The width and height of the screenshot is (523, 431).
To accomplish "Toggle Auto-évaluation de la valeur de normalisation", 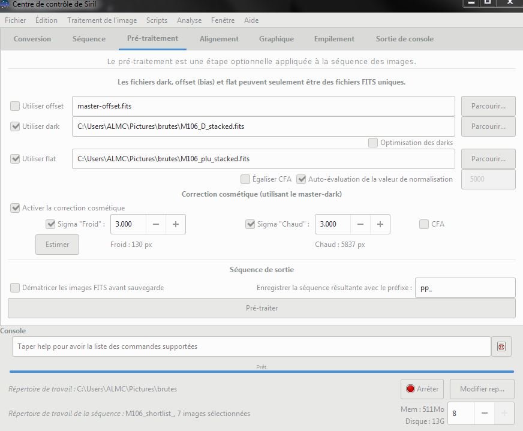I will coord(301,179).
